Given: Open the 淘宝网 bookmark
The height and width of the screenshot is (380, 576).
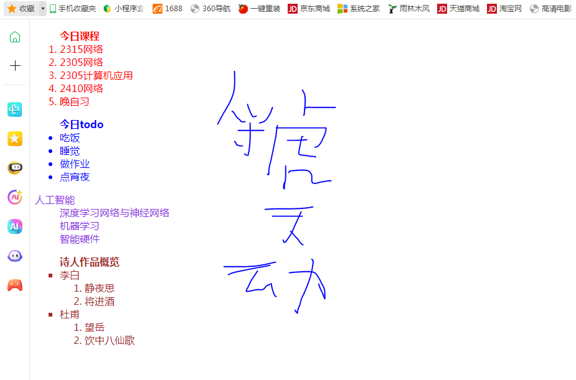Looking at the screenshot, I should (x=504, y=9).
